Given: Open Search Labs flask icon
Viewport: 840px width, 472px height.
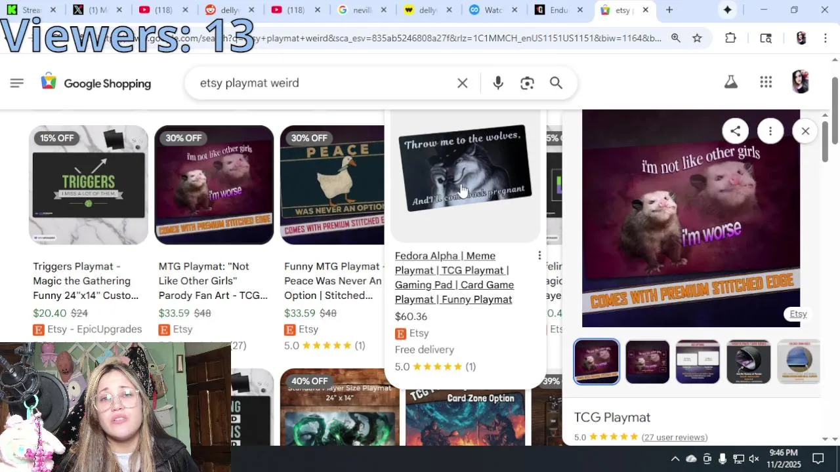Looking at the screenshot, I should tap(730, 82).
